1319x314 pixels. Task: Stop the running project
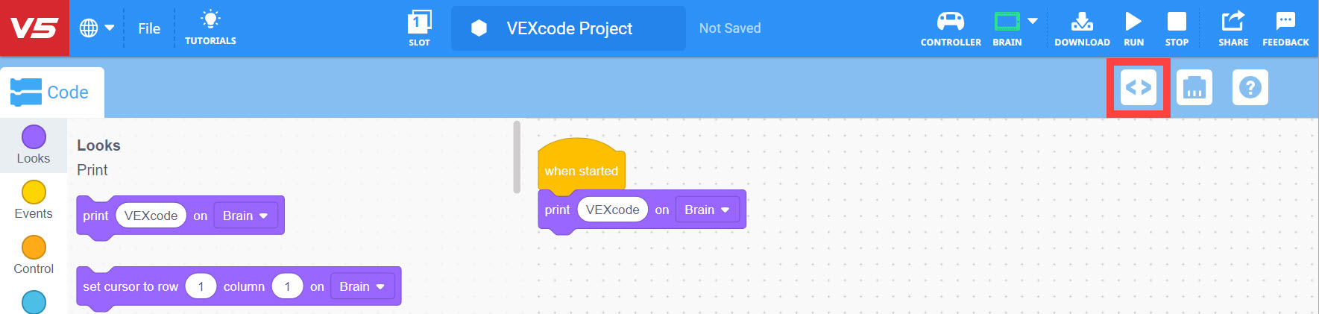pyautogui.click(x=1177, y=28)
